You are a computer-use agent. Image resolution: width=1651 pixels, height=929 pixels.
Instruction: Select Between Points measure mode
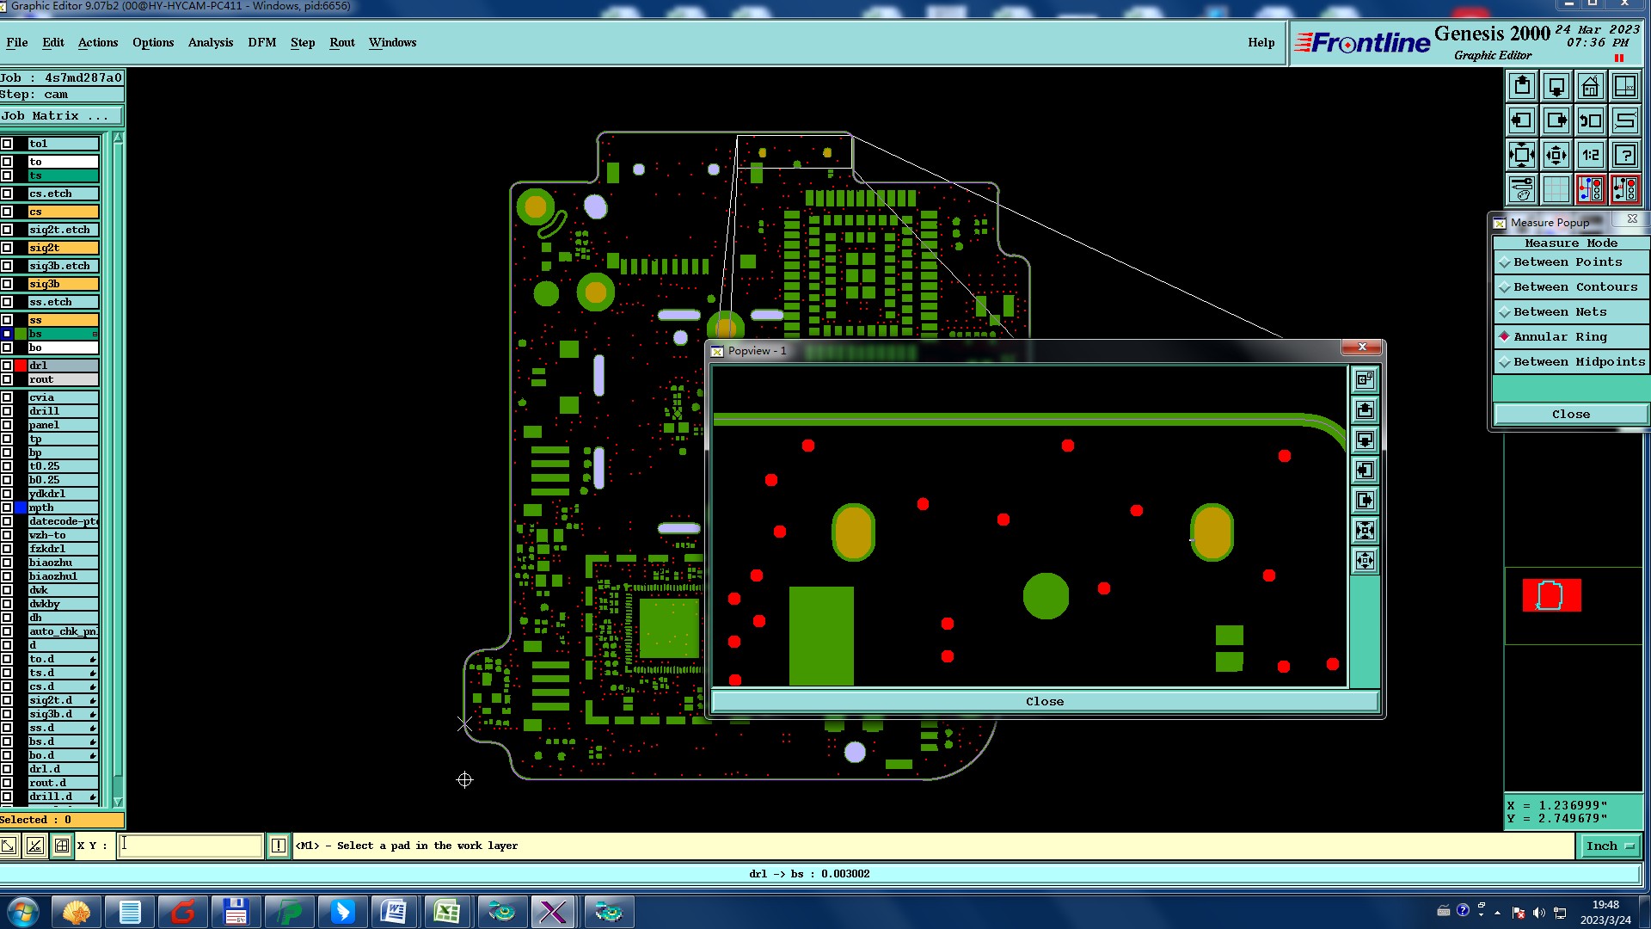[1567, 262]
